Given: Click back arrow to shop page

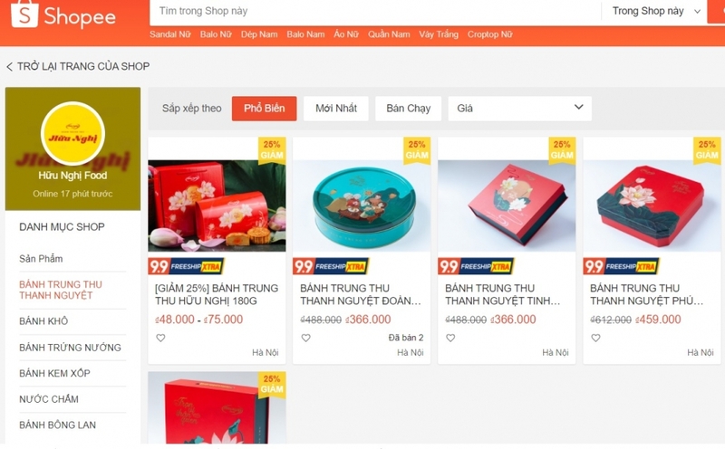Looking at the screenshot, I should pyautogui.click(x=9, y=67).
